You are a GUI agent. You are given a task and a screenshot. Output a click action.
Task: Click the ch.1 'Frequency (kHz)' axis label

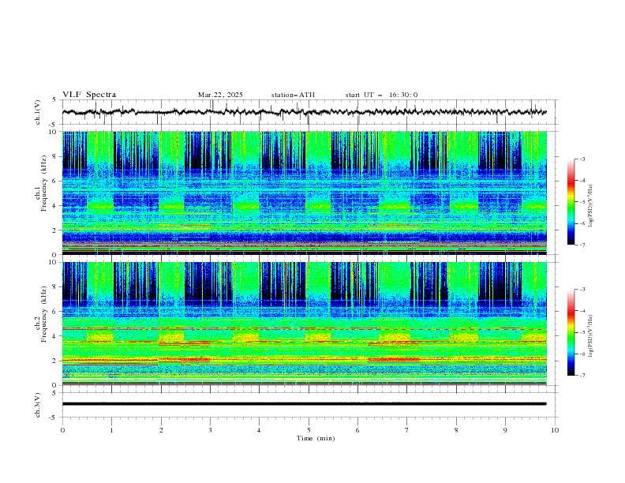[44, 184]
